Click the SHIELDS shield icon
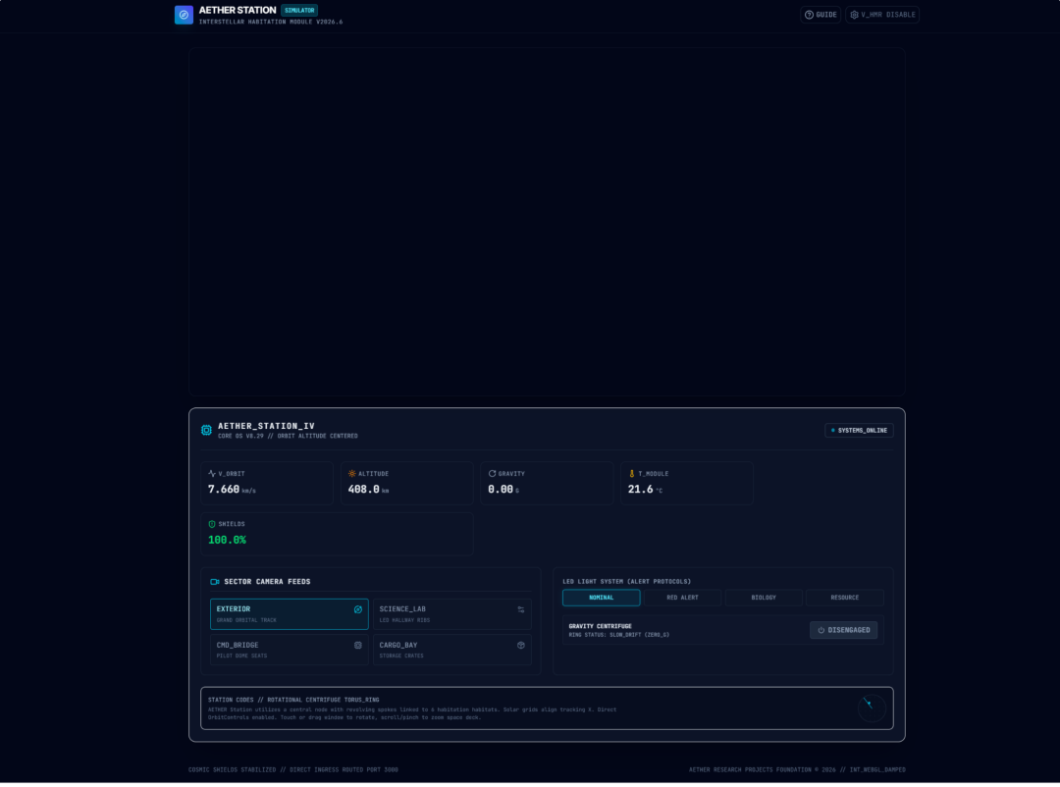 coord(212,524)
